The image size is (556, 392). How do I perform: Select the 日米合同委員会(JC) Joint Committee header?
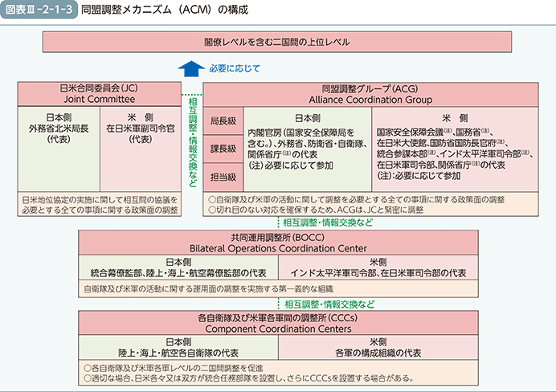tap(100, 94)
